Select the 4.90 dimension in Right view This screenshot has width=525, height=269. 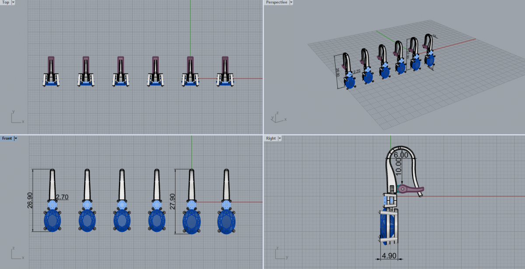(x=388, y=255)
